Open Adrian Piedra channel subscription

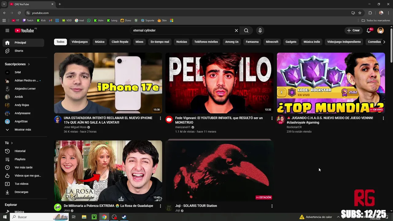pyautogui.click(x=23, y=80)
